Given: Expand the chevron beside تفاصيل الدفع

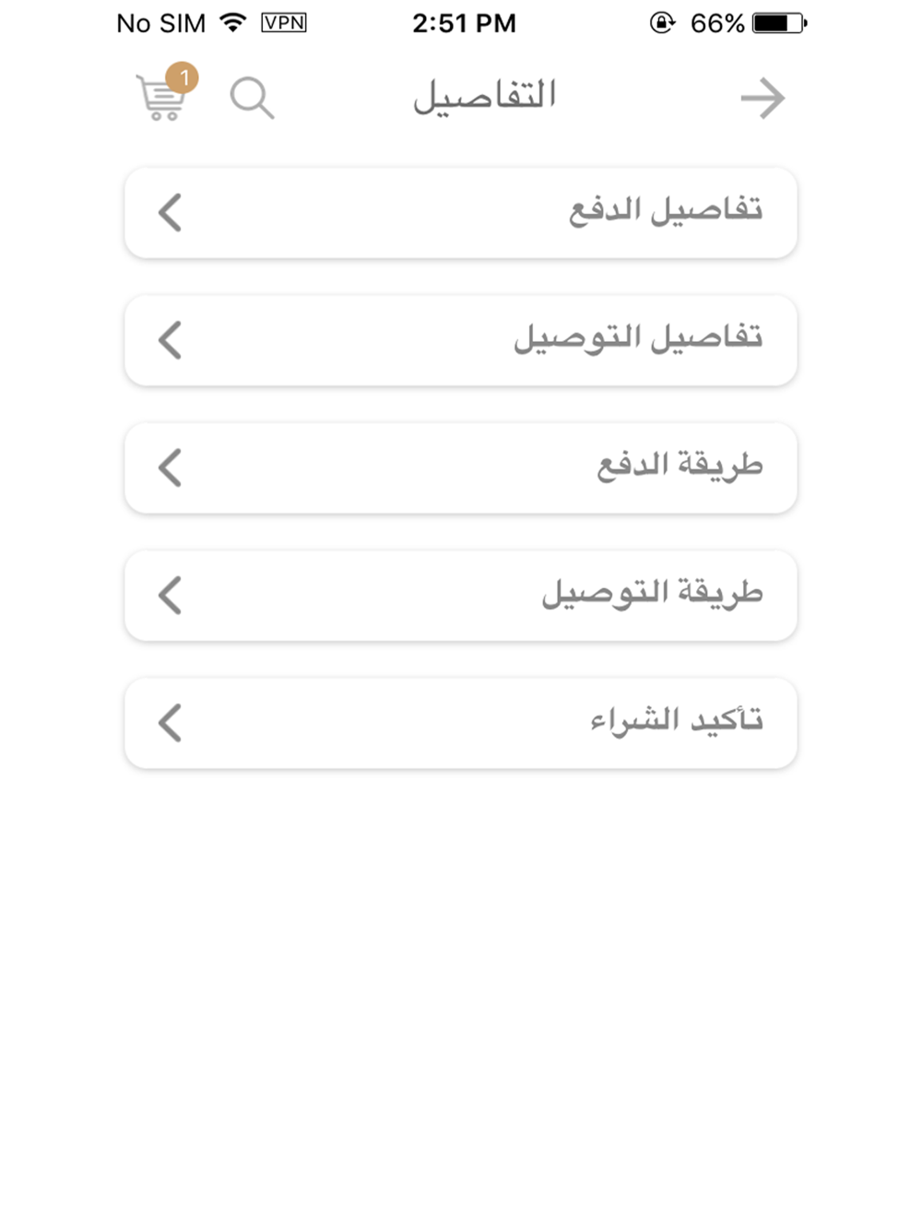Looking at the screenshot, I should pos(171,212).
